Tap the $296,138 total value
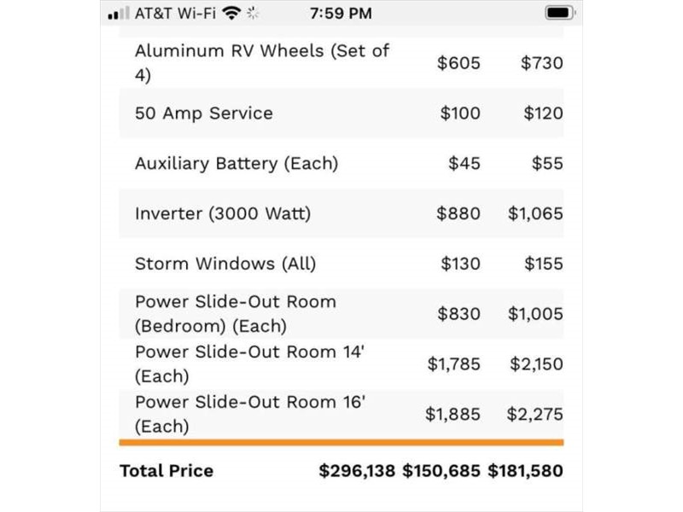683x512 pixels. pos(358,470)
